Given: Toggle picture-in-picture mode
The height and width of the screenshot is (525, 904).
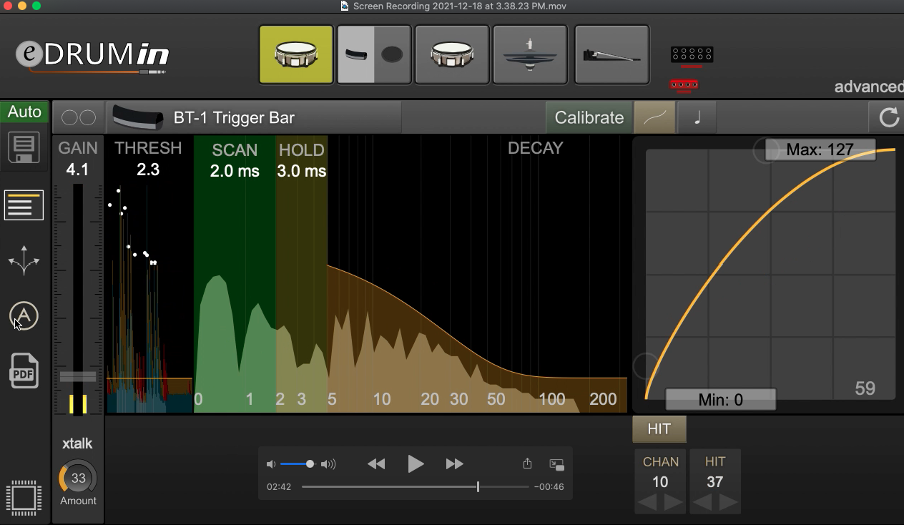Looking at the screenshot, I should point(556,464).
